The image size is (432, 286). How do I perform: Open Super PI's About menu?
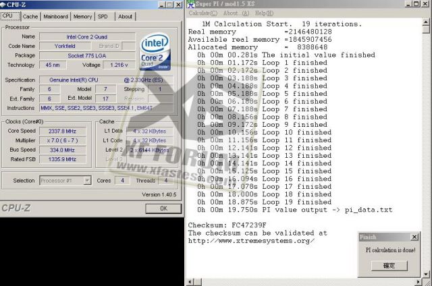[x=234, y=13]
